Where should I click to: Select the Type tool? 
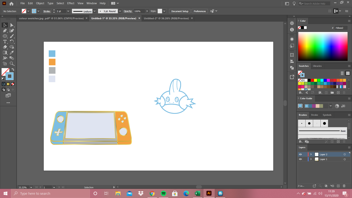pos(5,42)
